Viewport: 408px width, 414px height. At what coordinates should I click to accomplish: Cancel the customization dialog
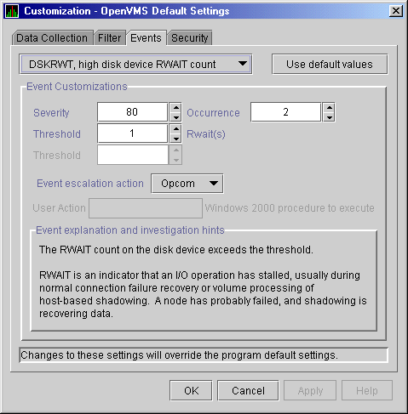pos(248,390)
